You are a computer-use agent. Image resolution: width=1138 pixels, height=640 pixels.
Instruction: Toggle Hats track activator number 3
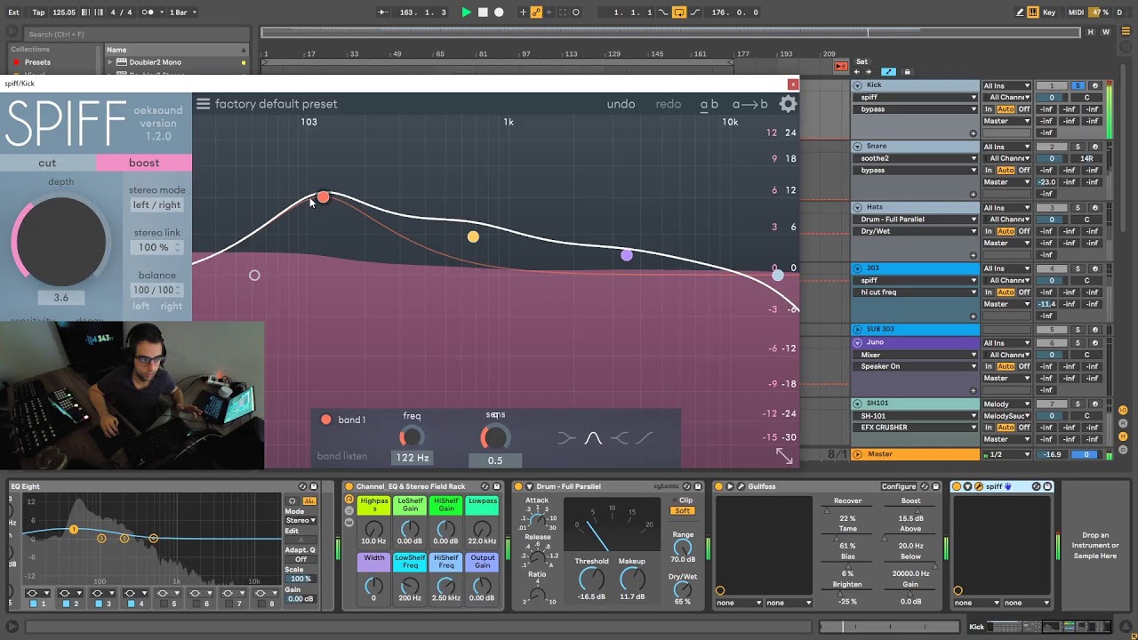coord(1051,207)
